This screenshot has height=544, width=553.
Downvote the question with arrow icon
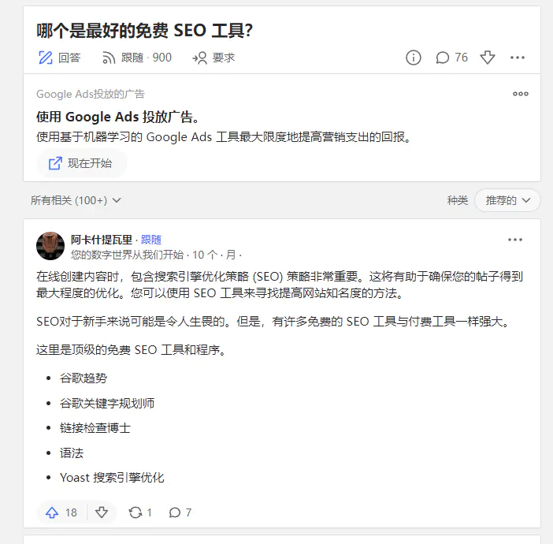tap(488, 58)
